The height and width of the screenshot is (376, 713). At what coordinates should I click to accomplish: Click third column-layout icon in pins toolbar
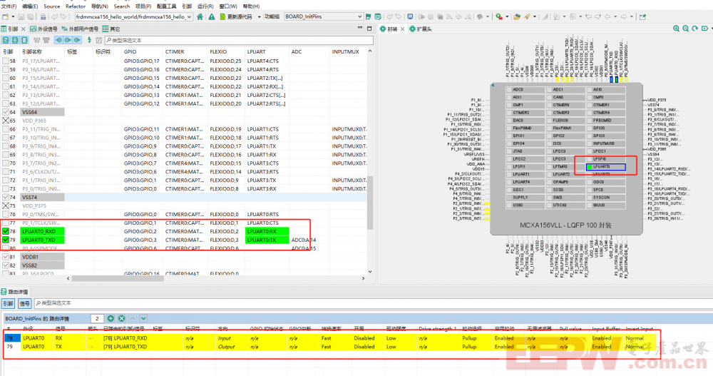(24, 40)
